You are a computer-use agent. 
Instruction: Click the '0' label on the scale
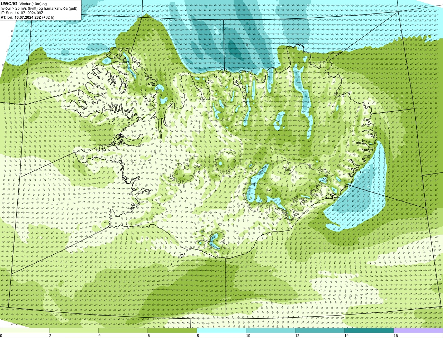pyautogui.click(x=1, y=335)
